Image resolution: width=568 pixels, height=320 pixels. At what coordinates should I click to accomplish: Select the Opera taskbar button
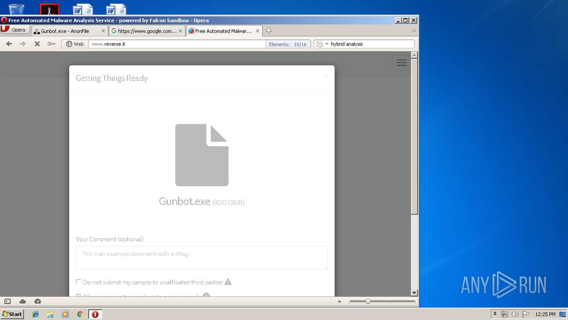tap(95, 314)
